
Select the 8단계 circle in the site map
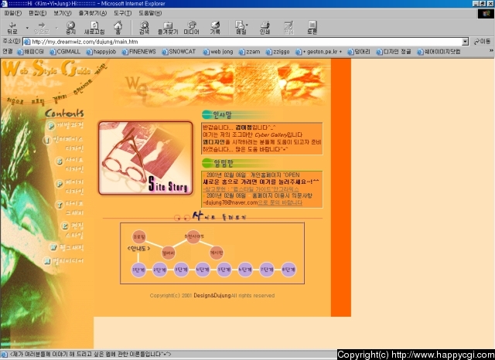pos(288,270)
